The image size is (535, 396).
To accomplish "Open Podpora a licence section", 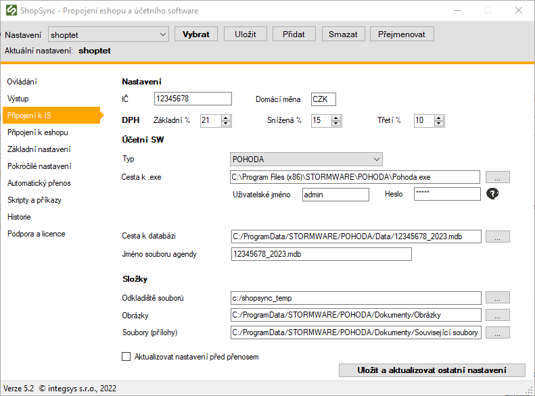I will click(36, 234).
